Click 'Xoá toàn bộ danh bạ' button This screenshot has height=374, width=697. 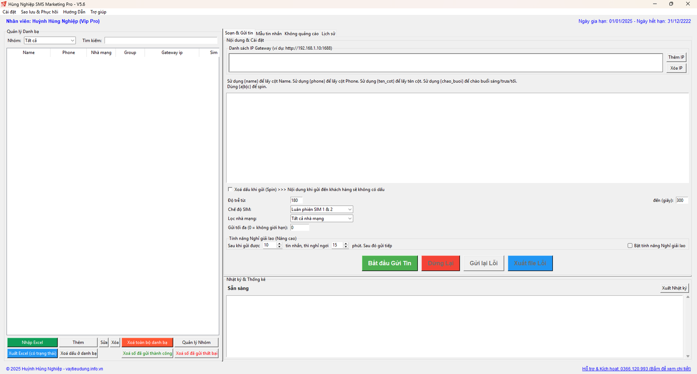[x=147, y=342]
